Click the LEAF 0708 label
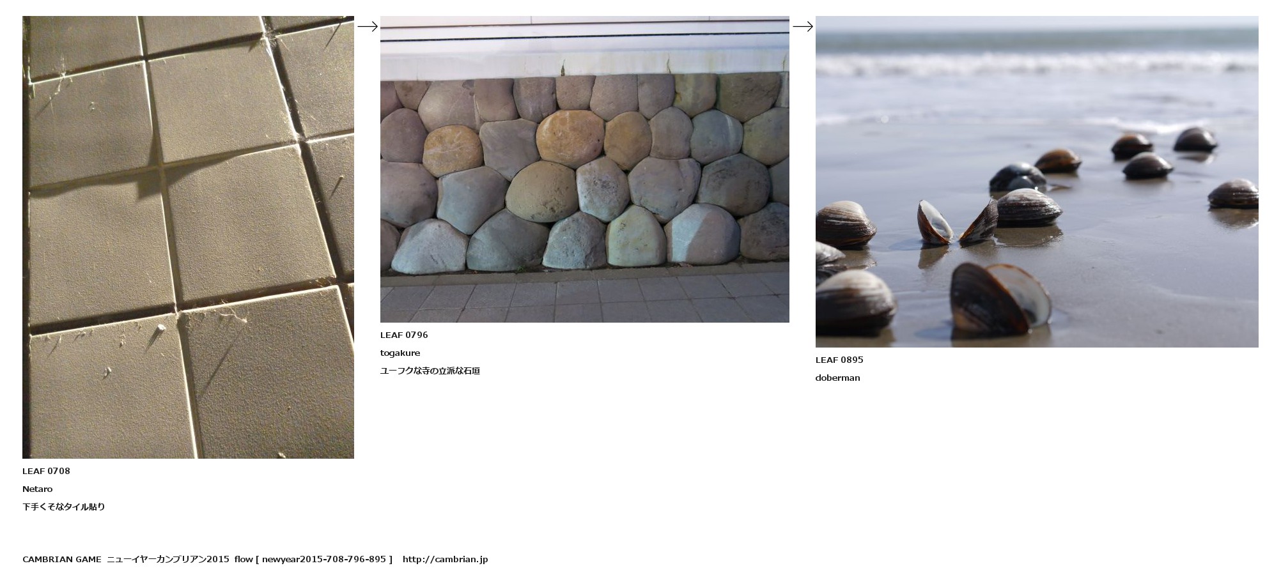This screenshot has width=1281, height=575. coord(46,471)
